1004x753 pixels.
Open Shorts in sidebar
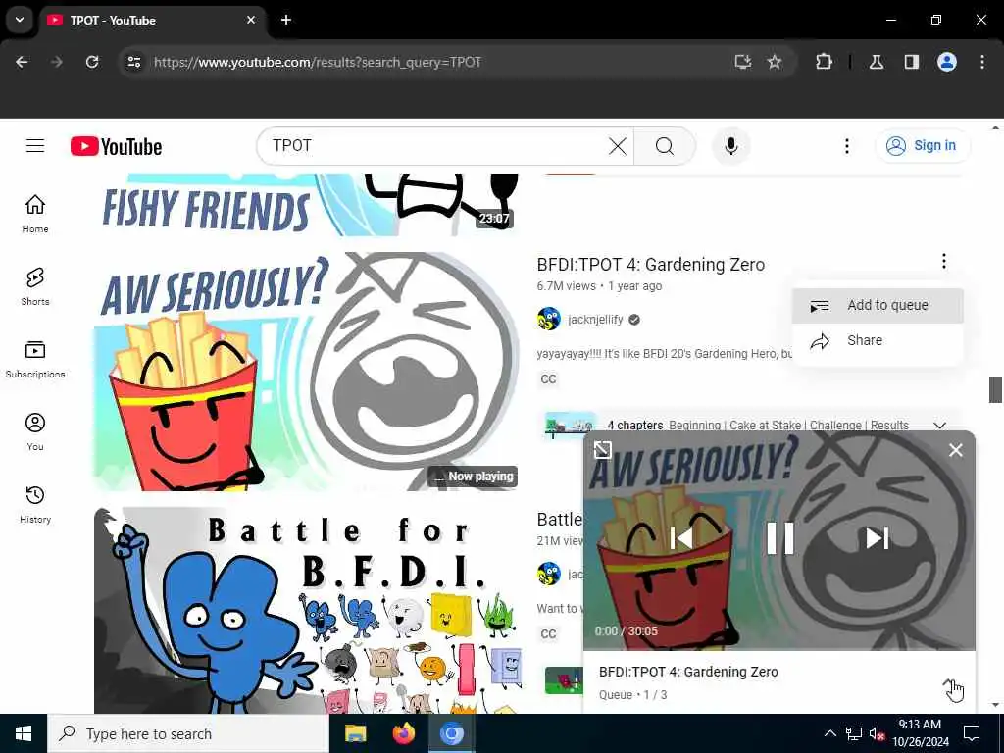coord(35,286)
